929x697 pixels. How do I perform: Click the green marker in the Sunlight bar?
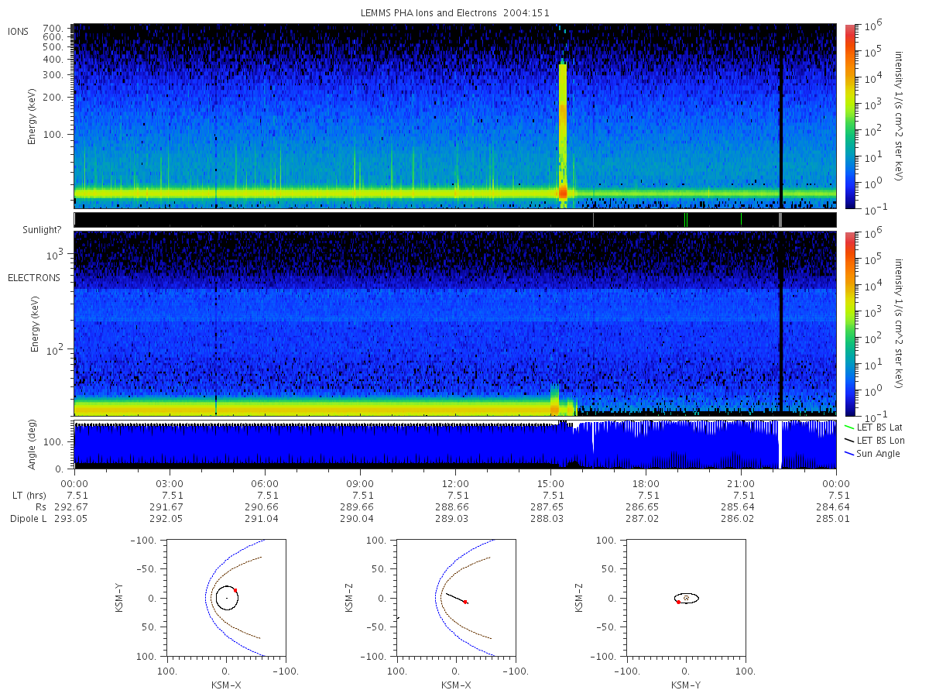click(x=686, y=220)
